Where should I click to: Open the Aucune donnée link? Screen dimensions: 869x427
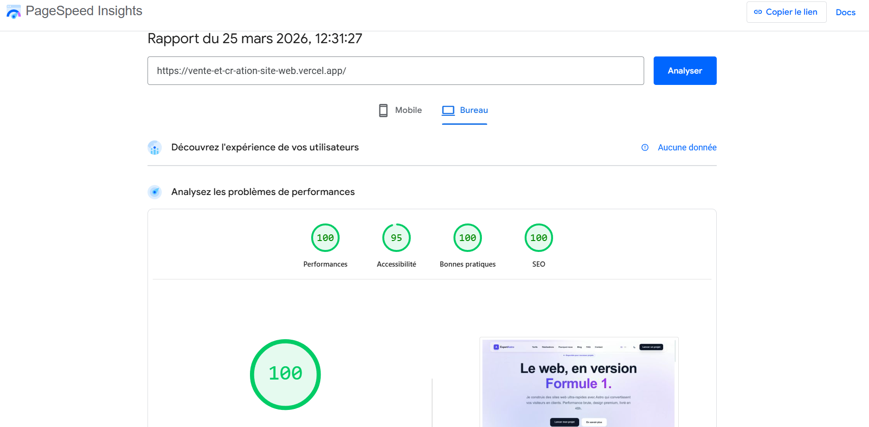(x=687, y=148)
